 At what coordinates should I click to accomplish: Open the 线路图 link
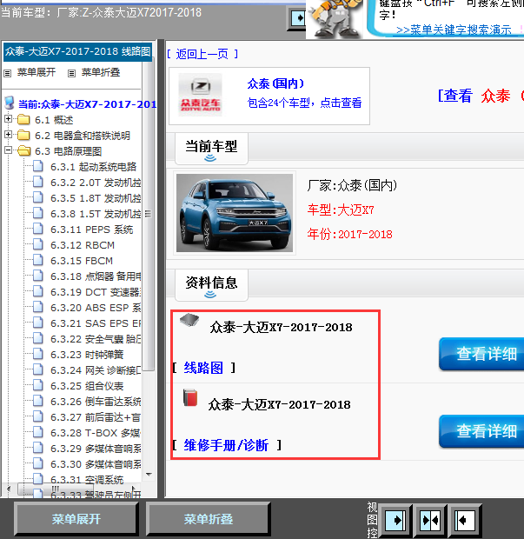pos(203,368)
